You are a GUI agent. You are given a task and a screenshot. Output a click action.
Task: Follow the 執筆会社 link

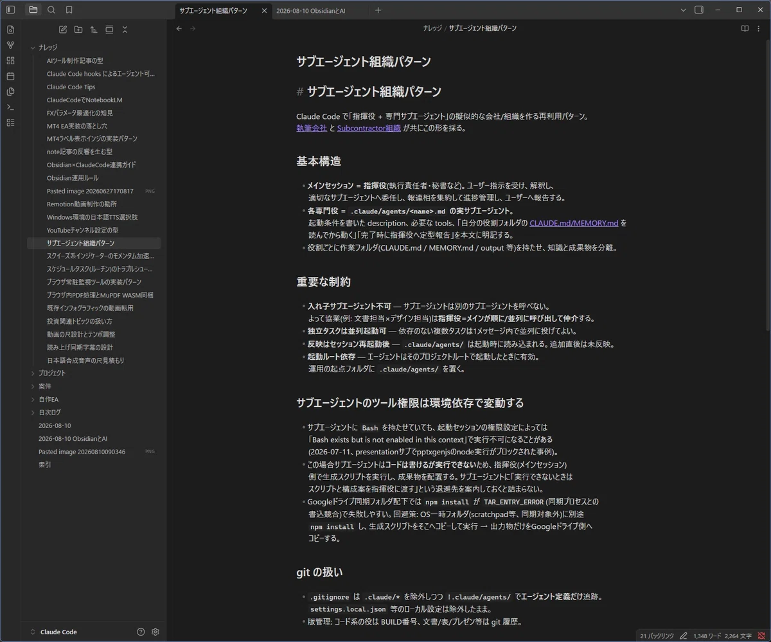[x=312, y=128]
